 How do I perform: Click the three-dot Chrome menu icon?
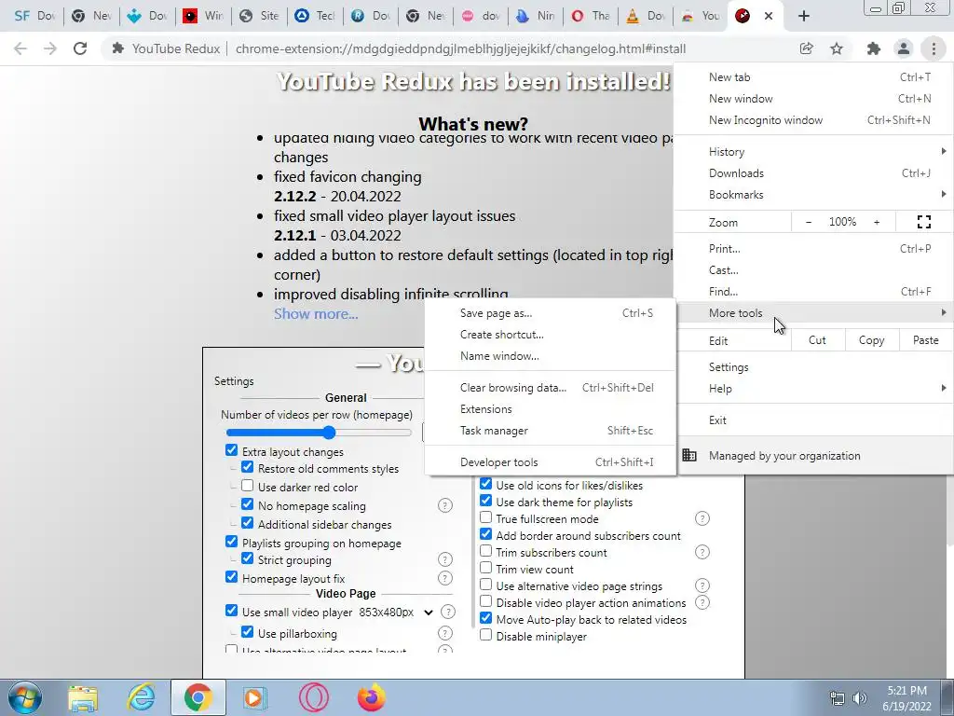point(934,48)
